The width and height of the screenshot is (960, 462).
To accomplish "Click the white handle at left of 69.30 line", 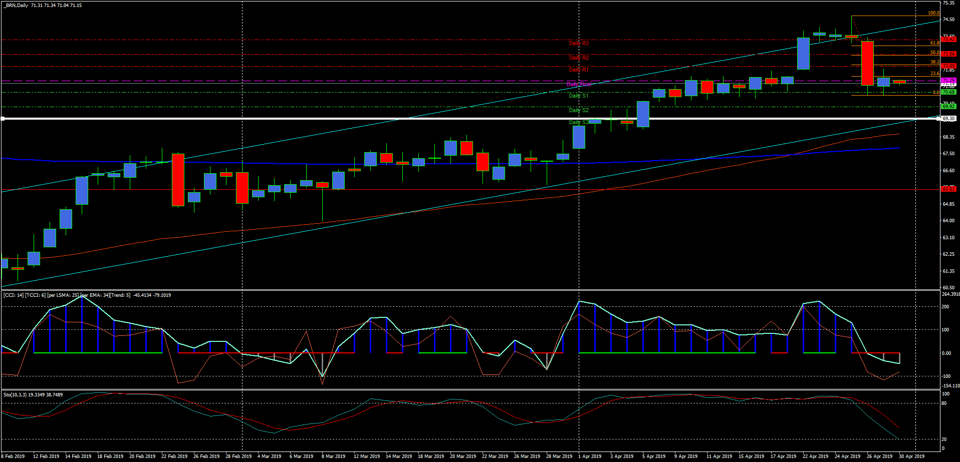I will click(x=3, y=119).
